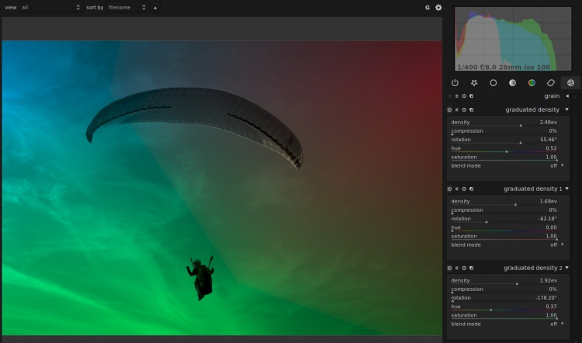Expand the grain module panel

567,96
